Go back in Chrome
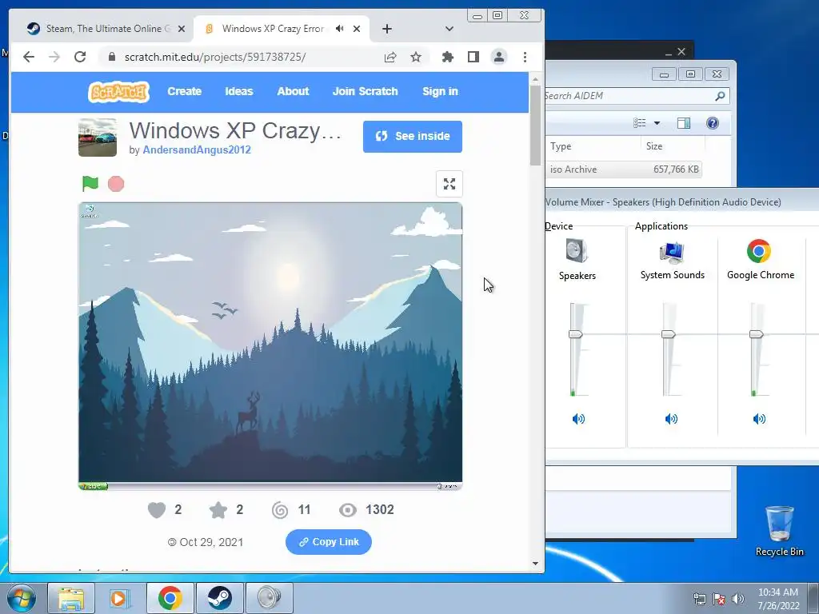This screenshot has width=819, height=614. 29,57
